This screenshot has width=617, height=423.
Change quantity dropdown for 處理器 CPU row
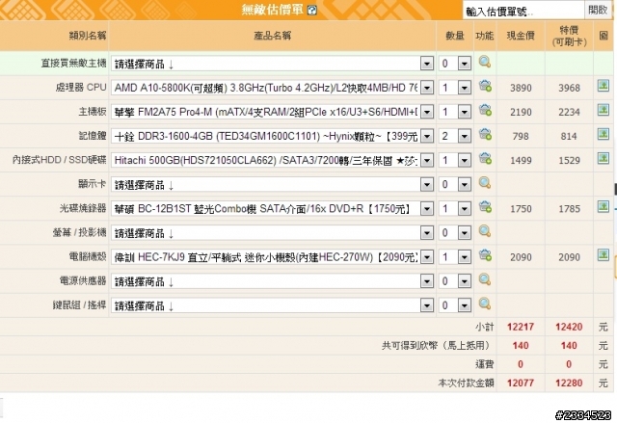pos(455,88)
